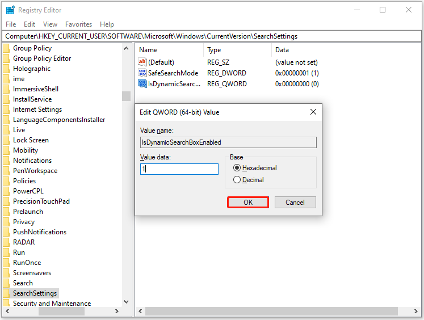Click the Value name field
Screen dimensions: 424x320
(228, 142)
